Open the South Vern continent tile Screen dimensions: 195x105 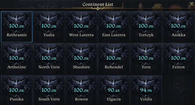[x=49, y=90]
